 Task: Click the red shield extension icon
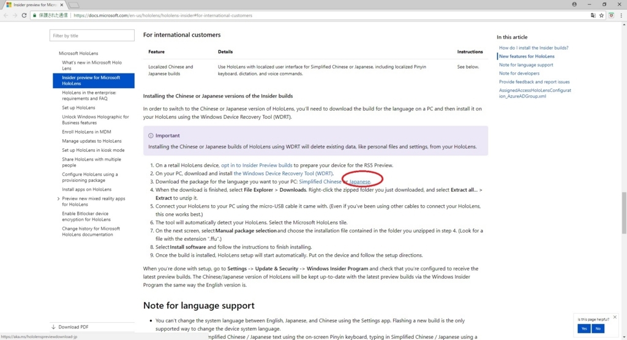(x=612, y=15)
